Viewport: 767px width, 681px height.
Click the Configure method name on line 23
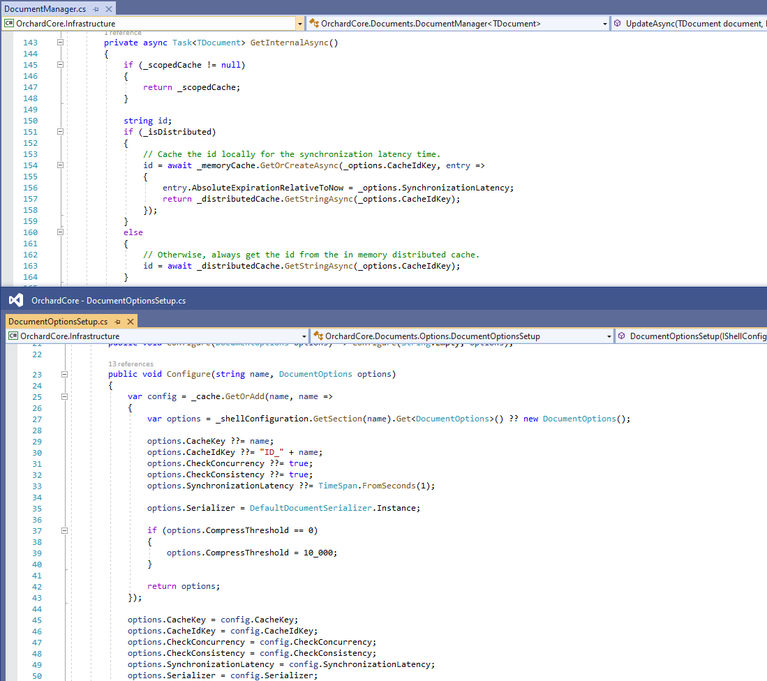pos(189,374)
